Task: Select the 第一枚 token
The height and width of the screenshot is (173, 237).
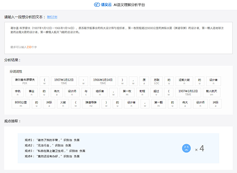Action: pos(127,92)
